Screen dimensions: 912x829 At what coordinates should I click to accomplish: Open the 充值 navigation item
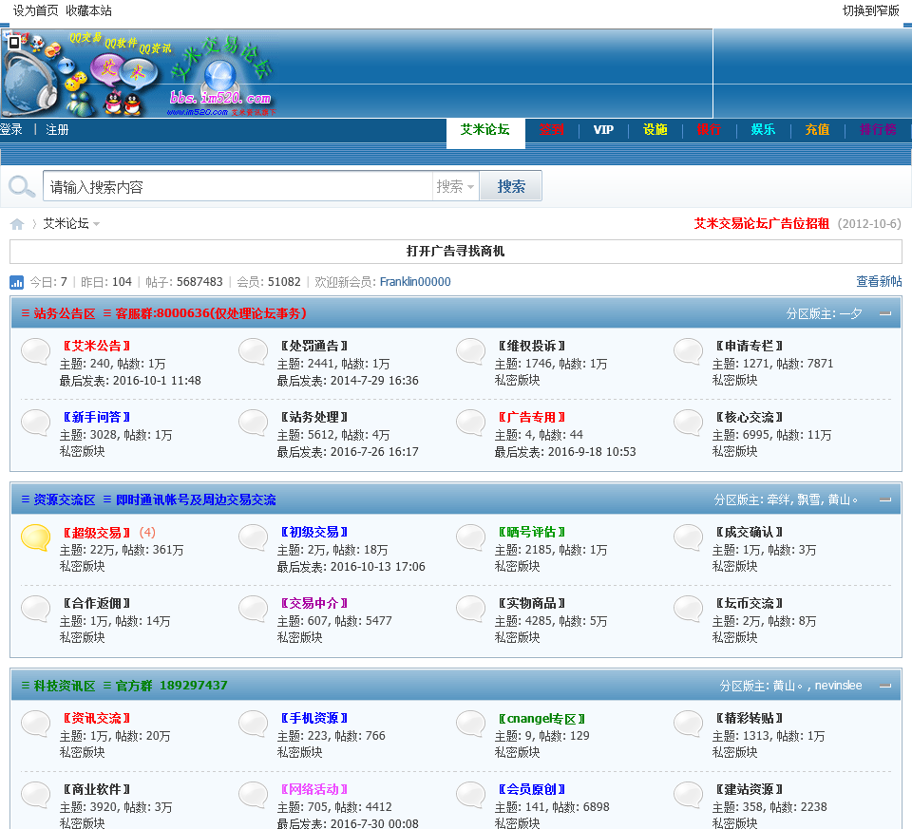tap(817, 130)
